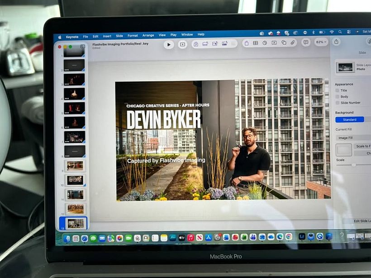This screenshot has height=278, width=371.
Task: Open Microsoft Edge from the Dock
Action: click(x=280, y=236)
